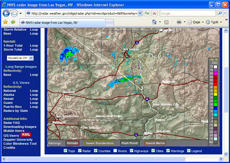230x163 pixels.
Task: Toggle the Highways overlay checkbox
Action: pyautogui.click(x=132, y=151)
